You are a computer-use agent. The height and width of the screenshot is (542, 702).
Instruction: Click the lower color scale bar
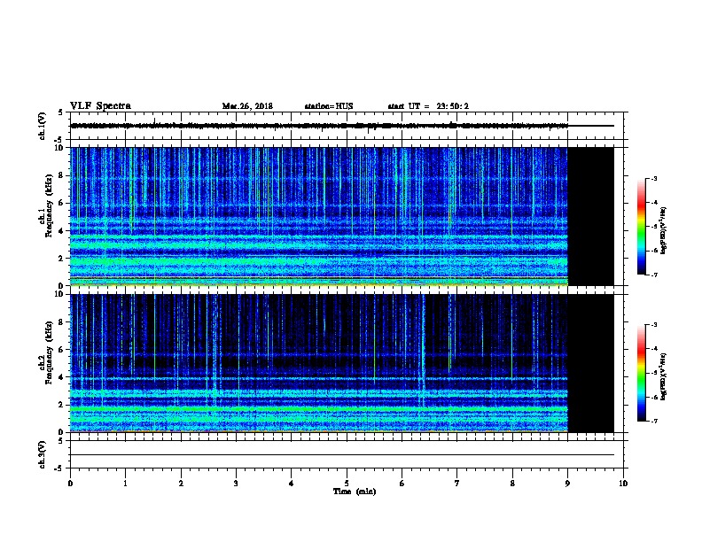click(x=641, y=373)
